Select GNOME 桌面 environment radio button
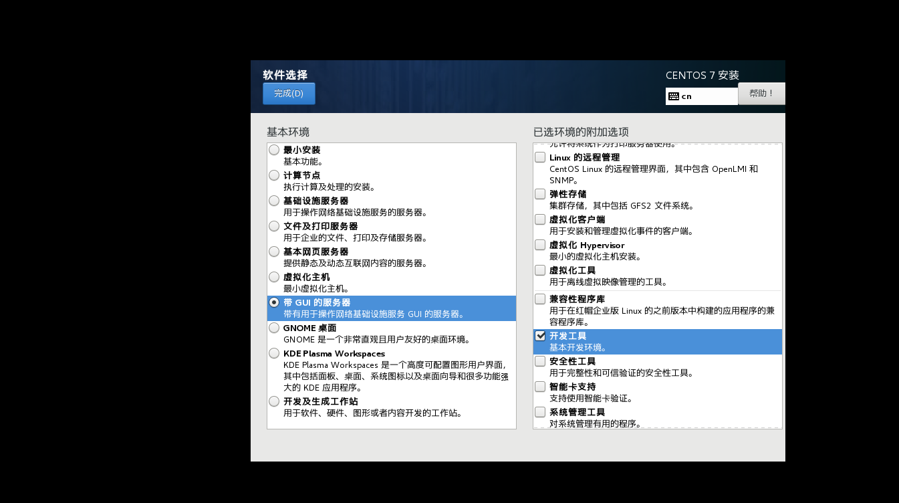 pos(274,328)
